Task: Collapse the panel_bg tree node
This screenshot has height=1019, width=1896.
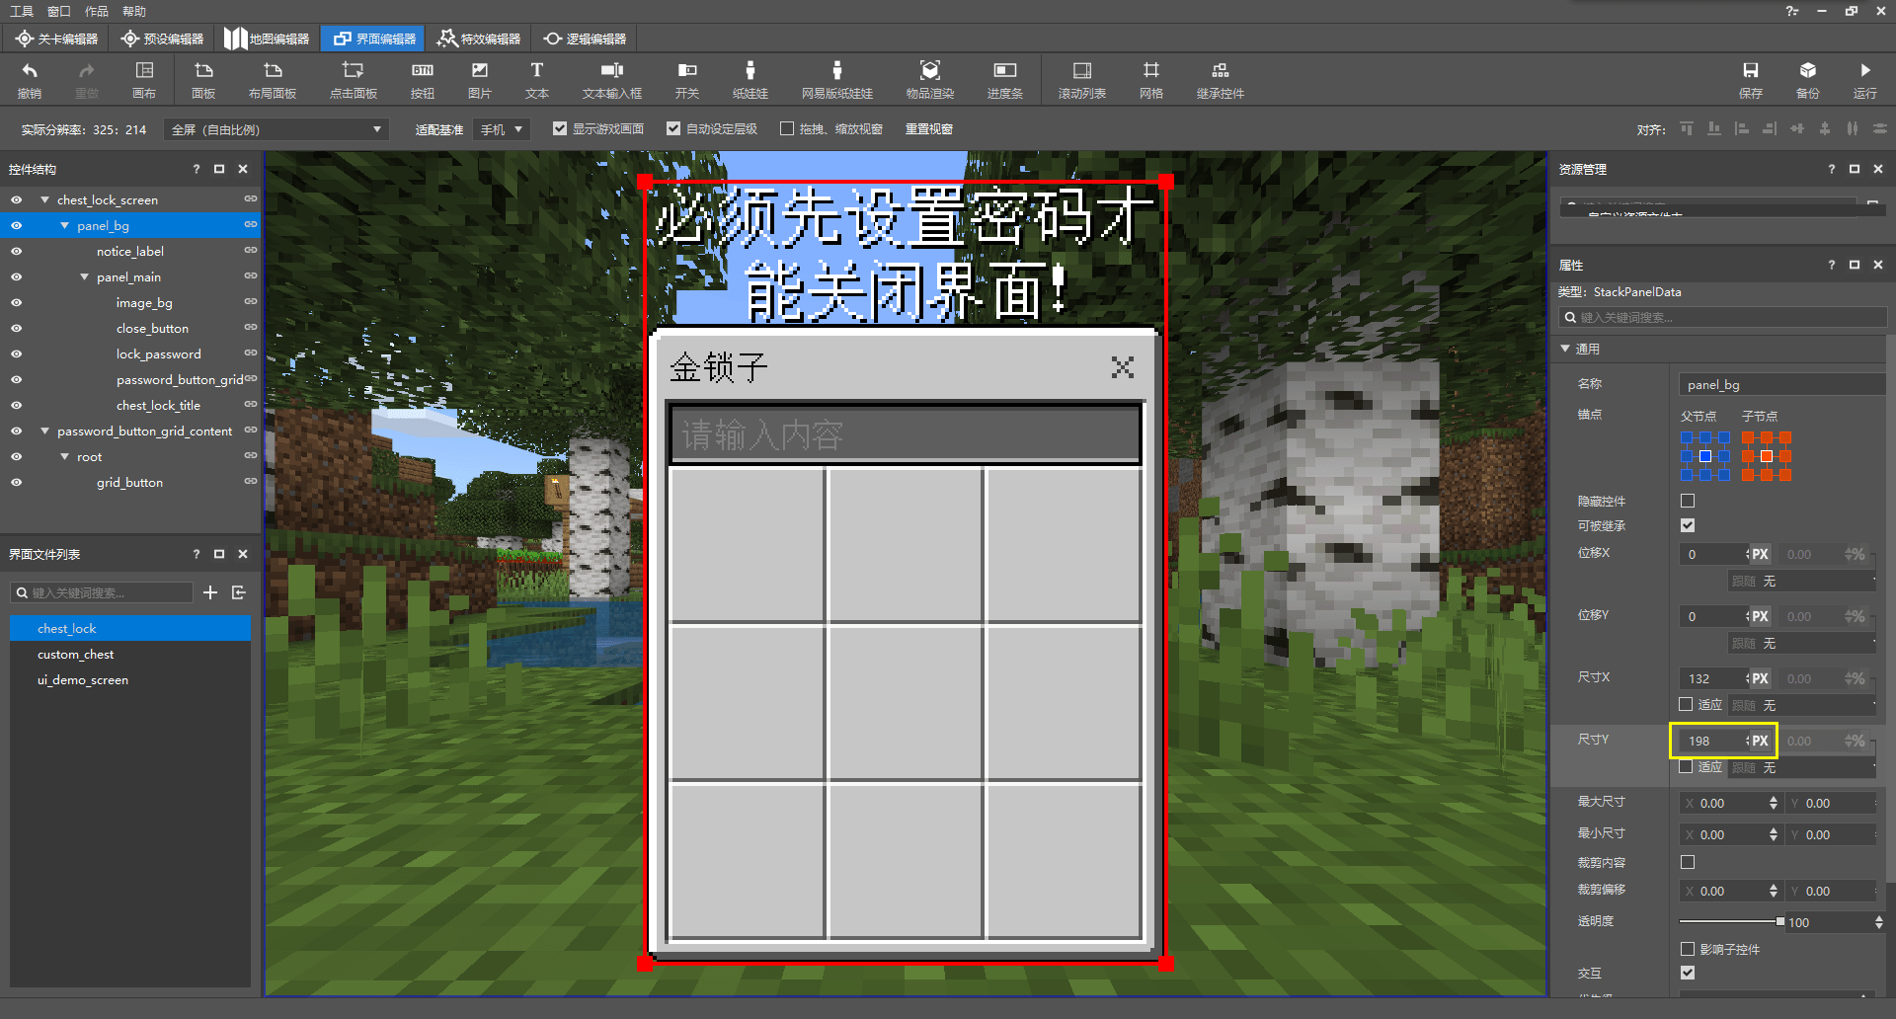Action: [64, 225]
